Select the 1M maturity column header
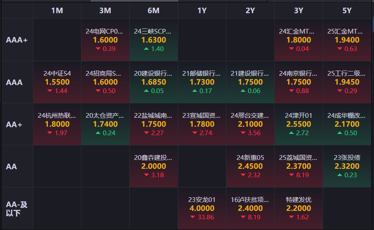 point(57,11)
